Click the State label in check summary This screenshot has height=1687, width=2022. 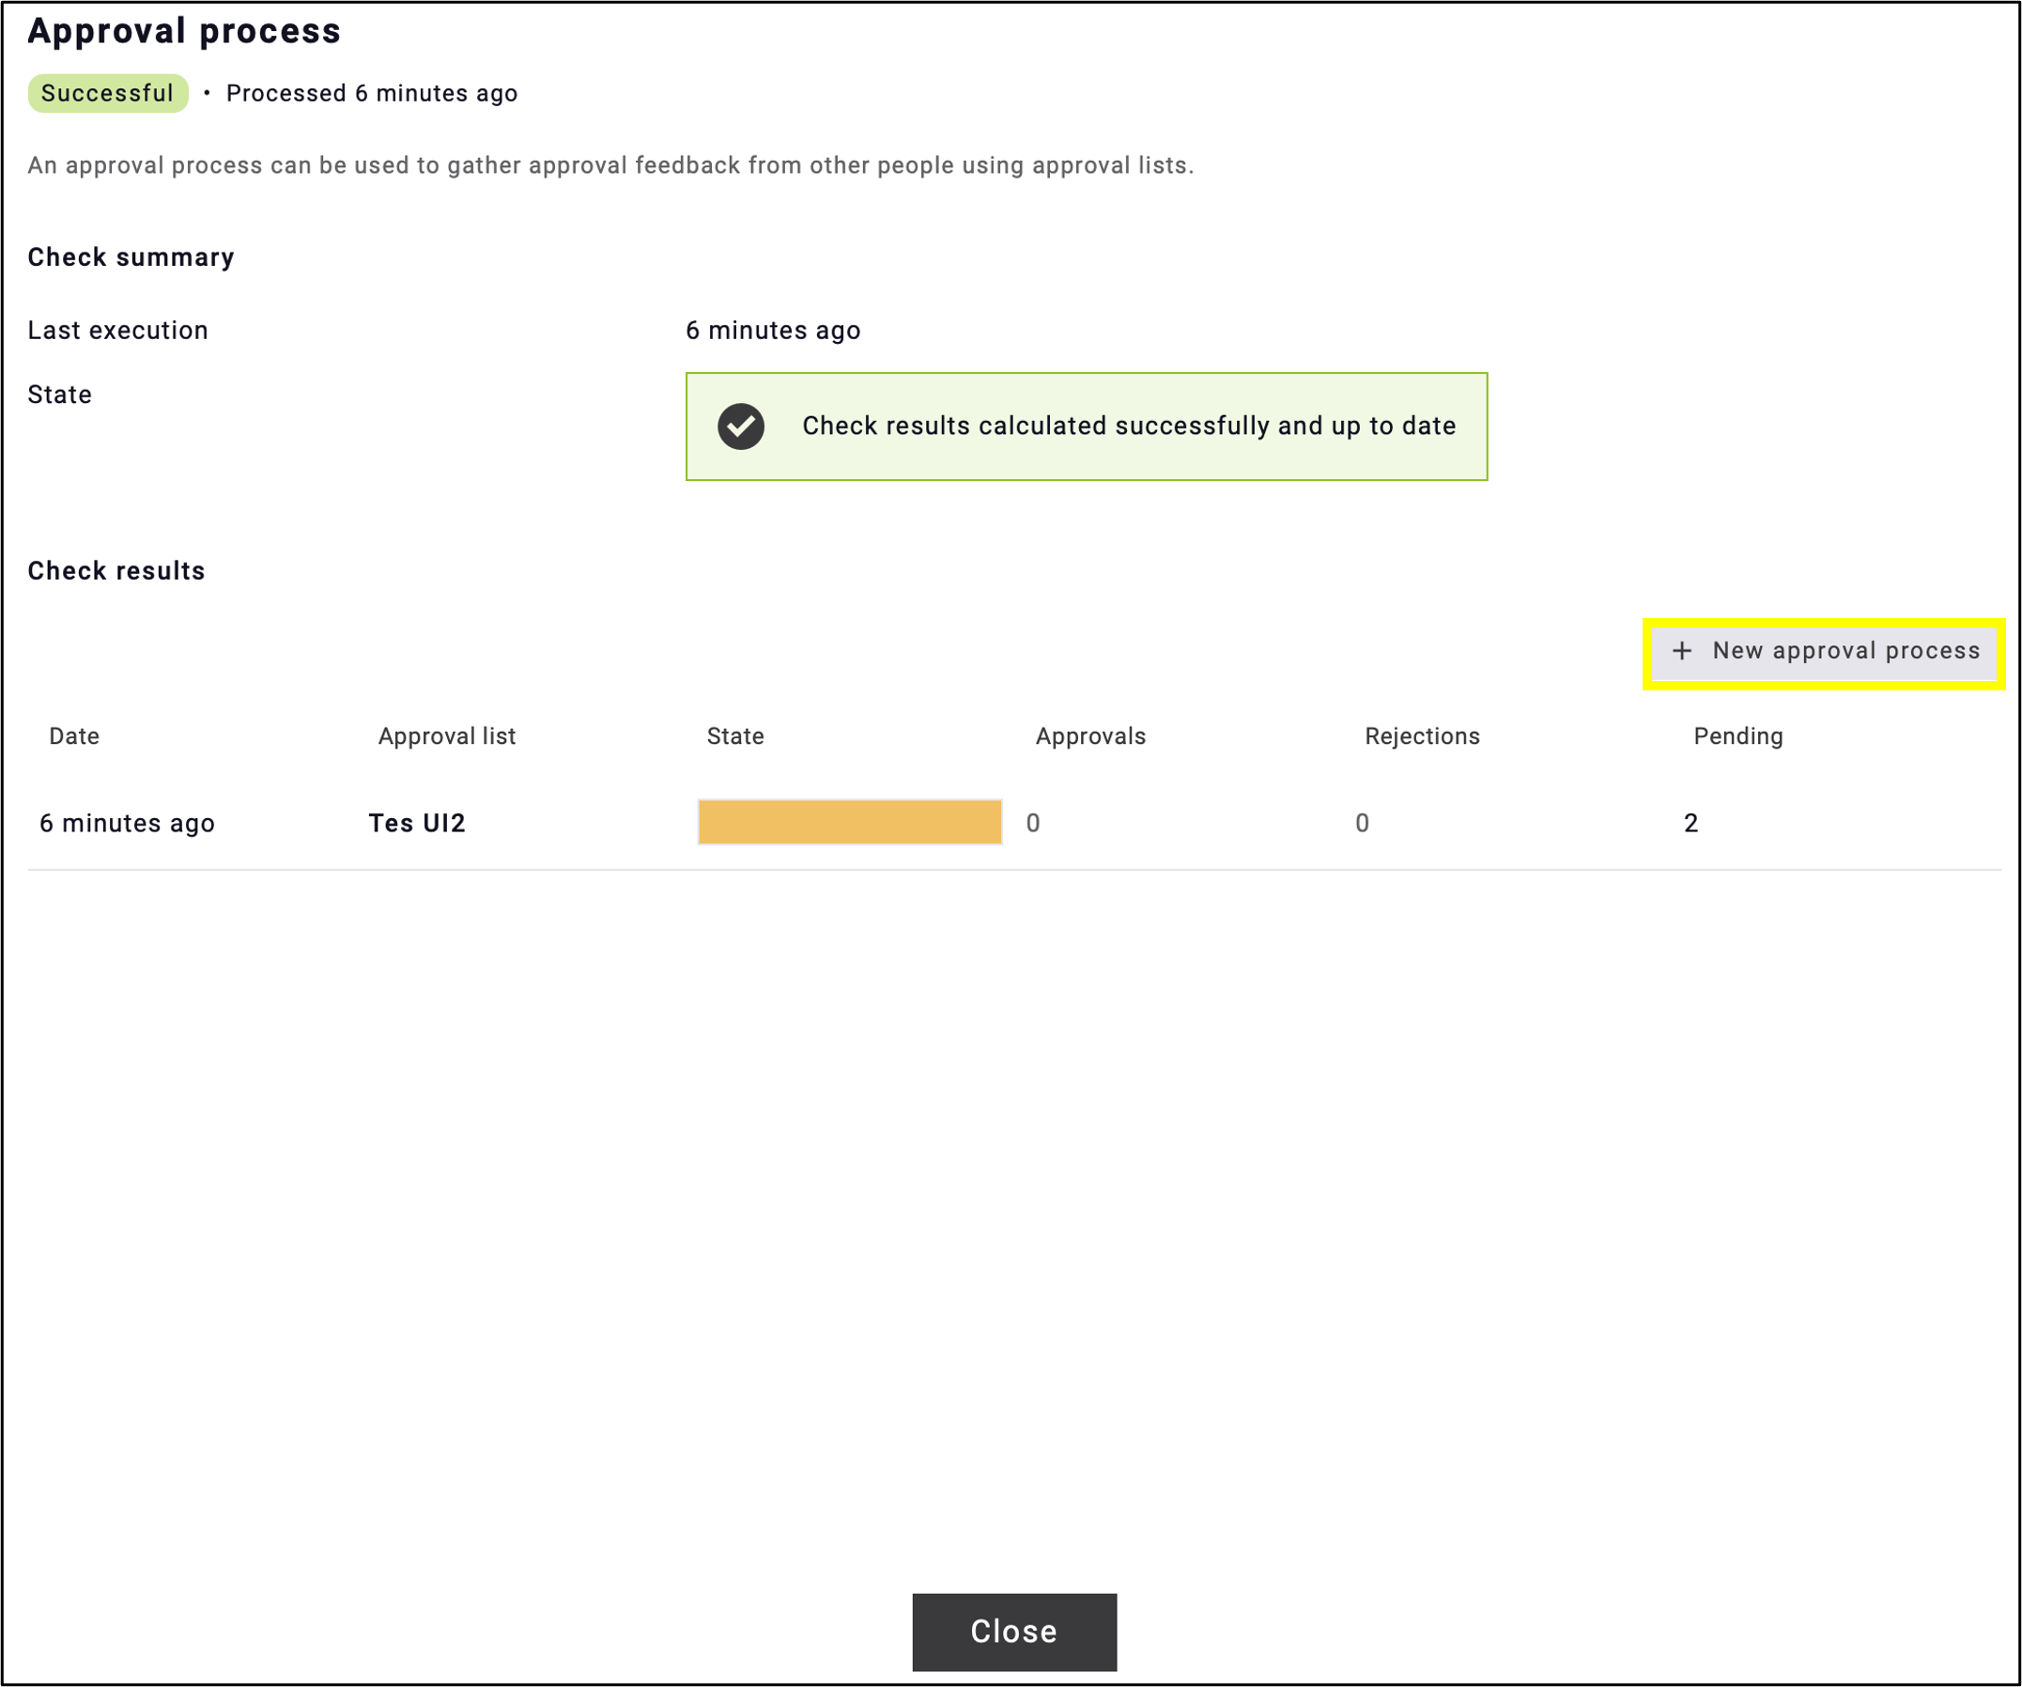60,395
